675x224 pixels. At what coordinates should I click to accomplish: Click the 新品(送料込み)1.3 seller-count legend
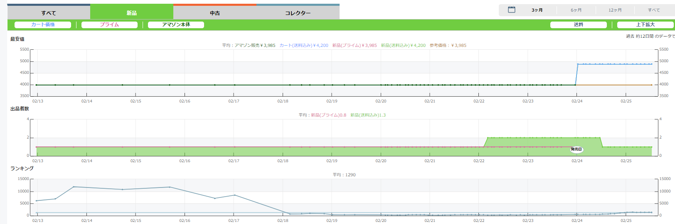[x=368, y=115]
